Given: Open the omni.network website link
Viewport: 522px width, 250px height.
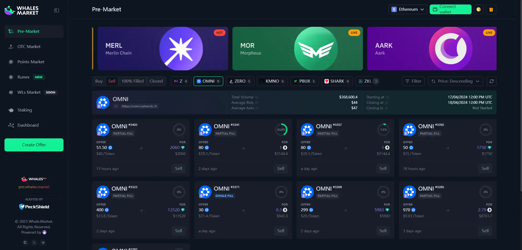Looking at the screenshot, I should pos(139,106).
